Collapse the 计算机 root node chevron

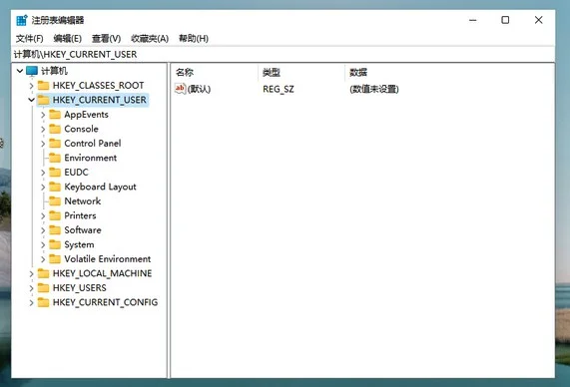coord(20,71)
